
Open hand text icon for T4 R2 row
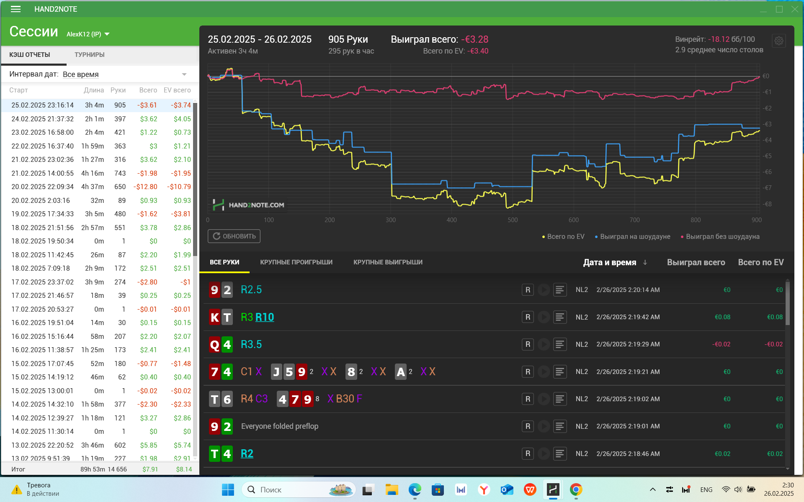click(x=560, y=453)
